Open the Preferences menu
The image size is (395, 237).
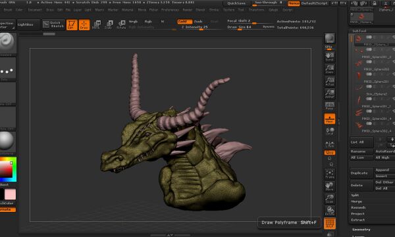pos(170,10)
